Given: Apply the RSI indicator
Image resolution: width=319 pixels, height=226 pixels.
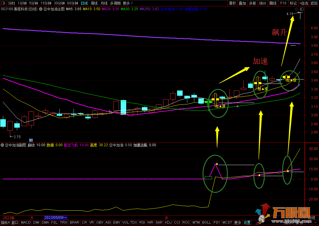Looking at the screenshot, I should click(x=142, y=223).
